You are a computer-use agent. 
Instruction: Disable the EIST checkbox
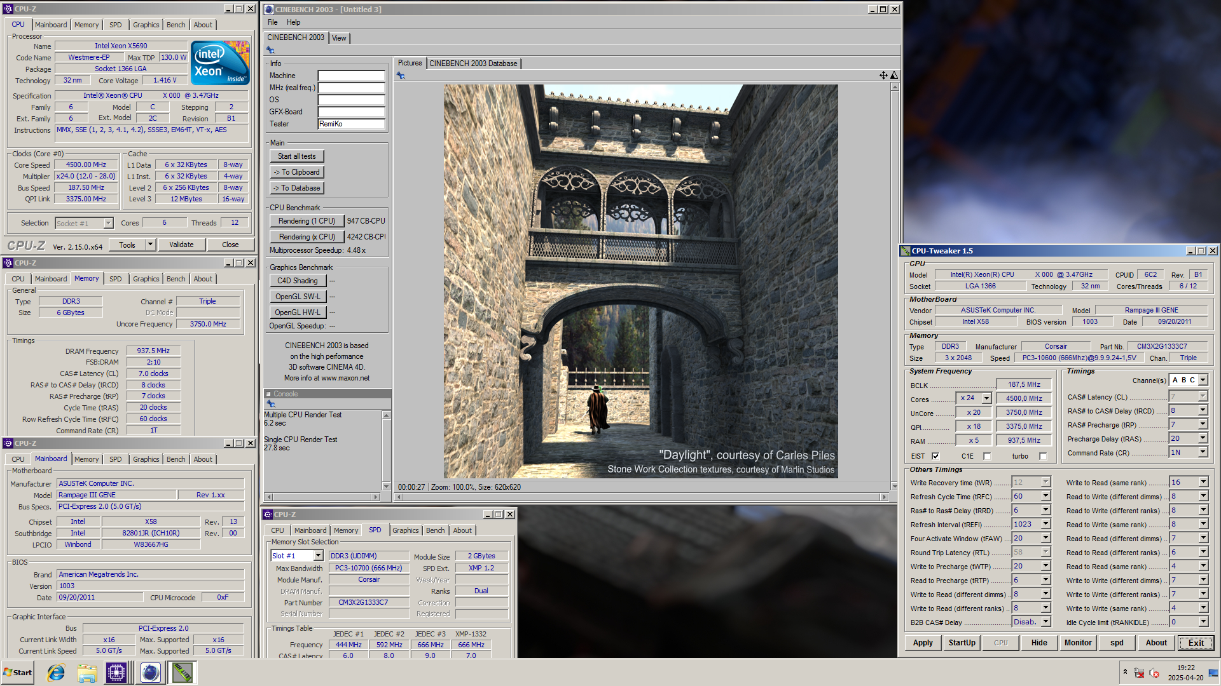(x=935, y=456)
